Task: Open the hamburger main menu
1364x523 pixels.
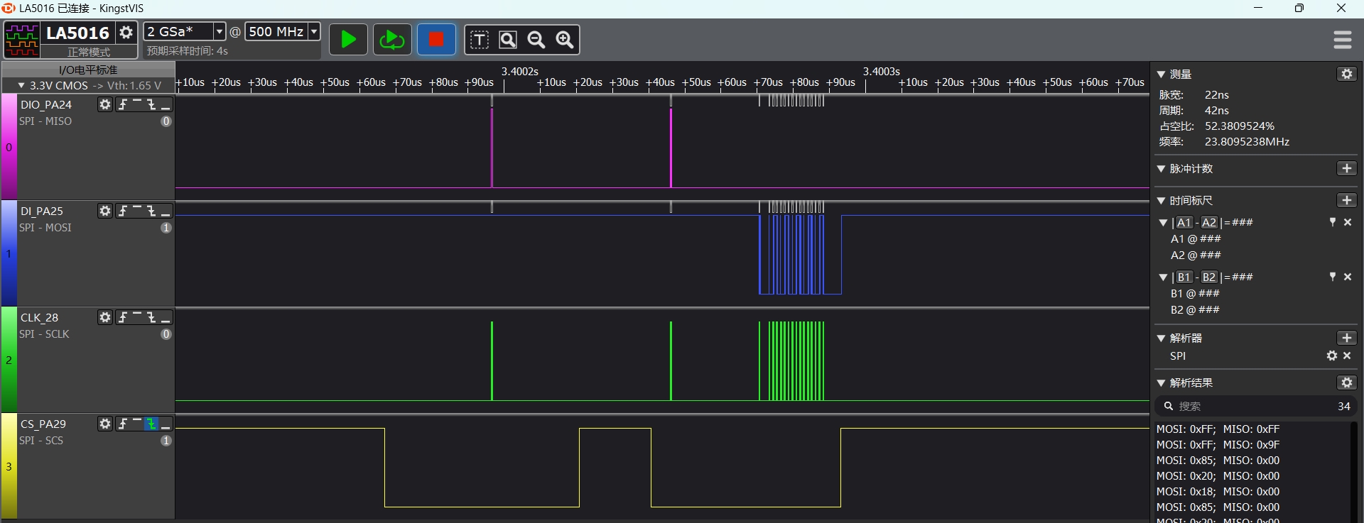Action: coord(1342,40)
